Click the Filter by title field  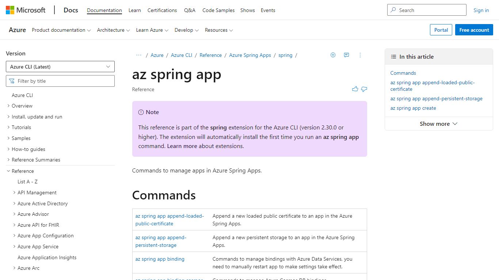tap(60, 81)
